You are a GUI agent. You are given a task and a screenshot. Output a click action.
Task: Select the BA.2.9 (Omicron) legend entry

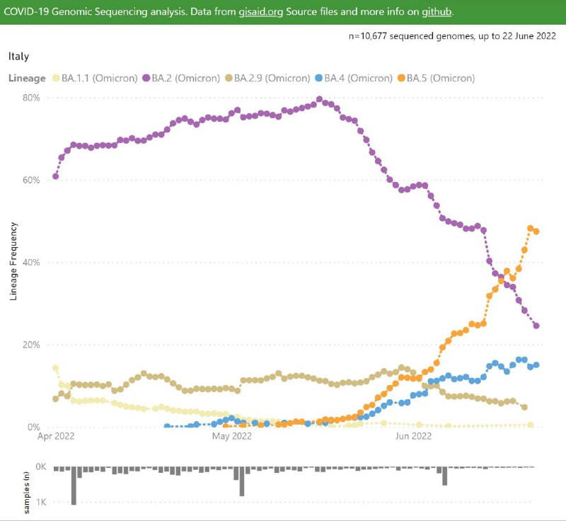[267, 78]
